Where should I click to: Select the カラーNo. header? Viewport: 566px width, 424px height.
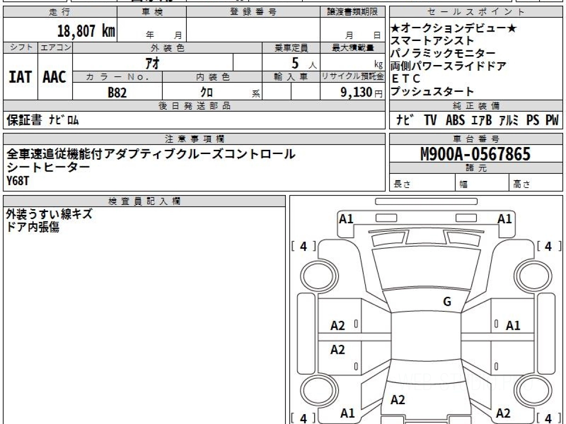(117, 77)
